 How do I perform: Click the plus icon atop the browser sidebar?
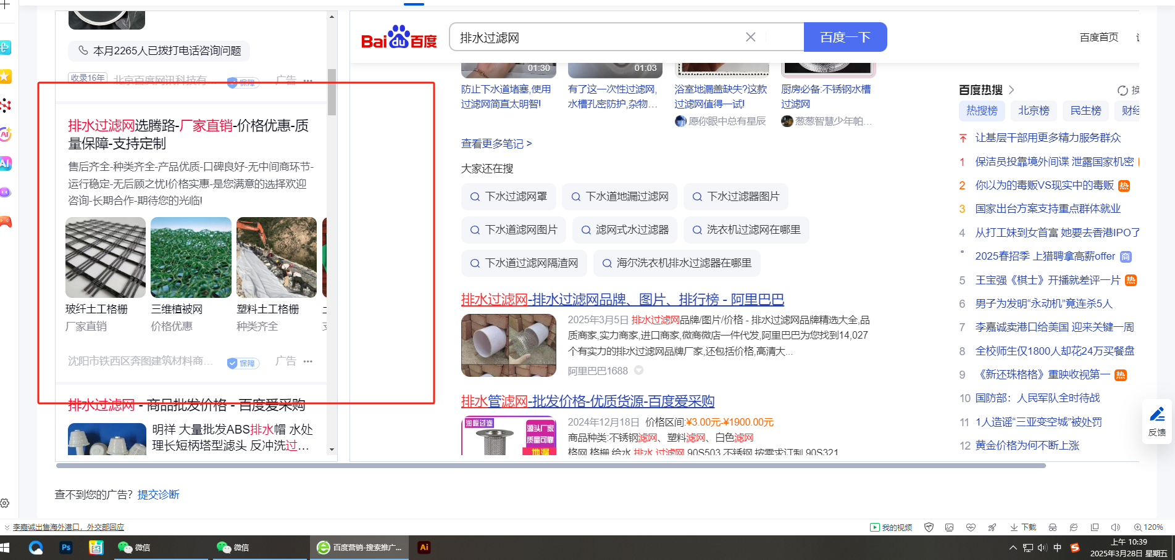[x=5, y=5]
